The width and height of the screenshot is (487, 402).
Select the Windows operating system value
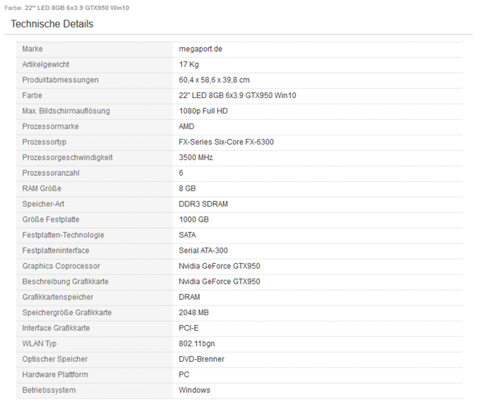[x=194, y=390]
